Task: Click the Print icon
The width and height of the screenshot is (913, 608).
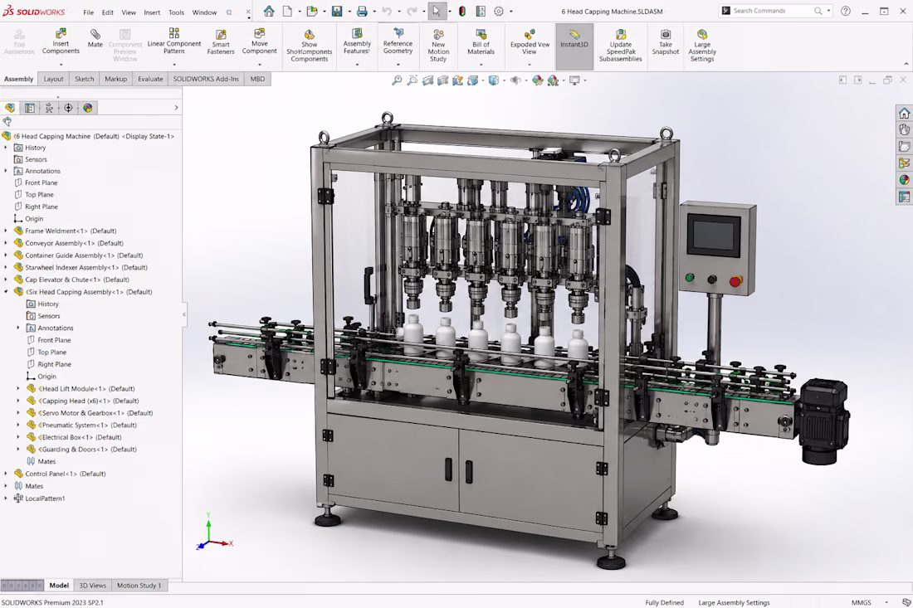Action: point(362,11)
